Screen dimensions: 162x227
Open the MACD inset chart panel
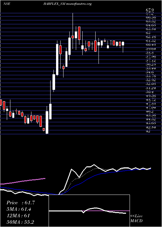point(89,211)
